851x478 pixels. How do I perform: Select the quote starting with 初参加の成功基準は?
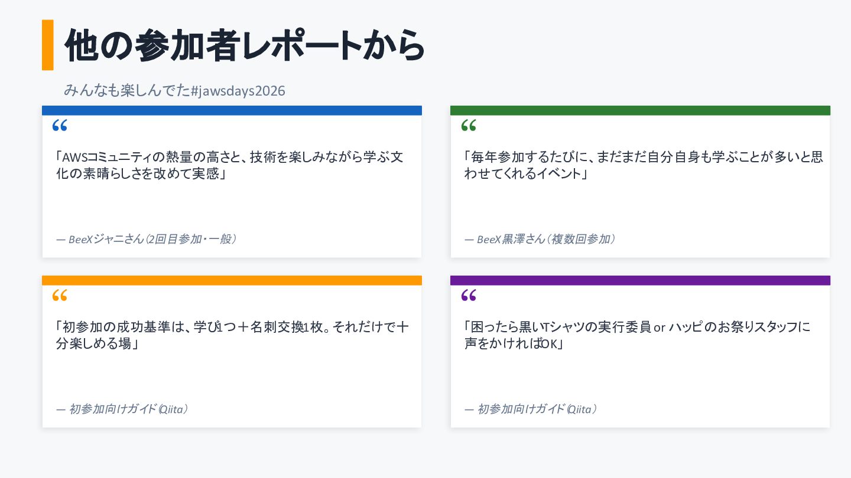(x=232, y=335)
